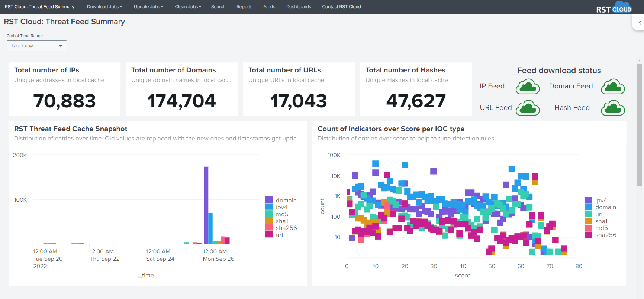Toggle ipv4 series in Score chart legend
This screenshot has height=299, width=644.
(601, 201)
